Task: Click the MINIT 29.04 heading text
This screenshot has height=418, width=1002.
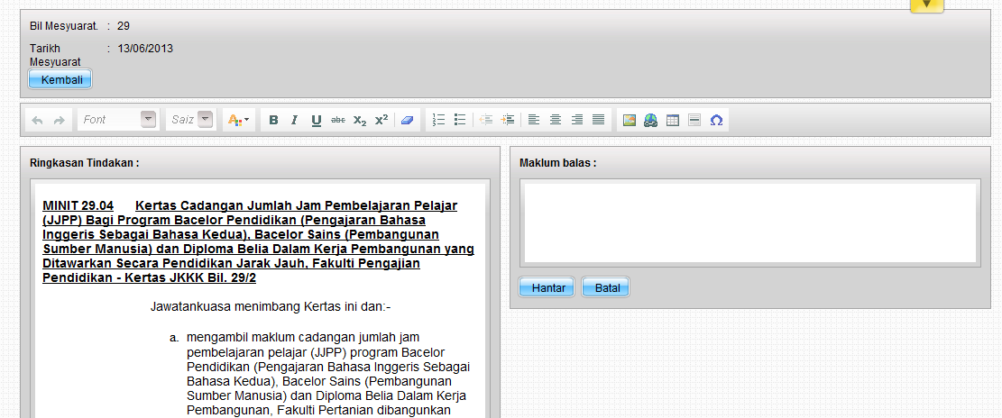Action: [x=78, y=205]
